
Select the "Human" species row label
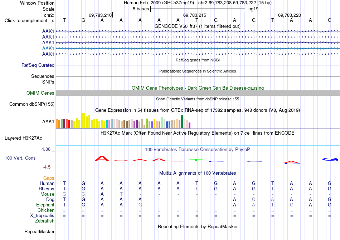[47, 183]
